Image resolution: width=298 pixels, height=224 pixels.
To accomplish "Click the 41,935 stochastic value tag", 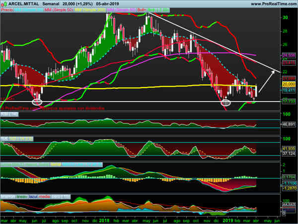I will pos(289,148).
